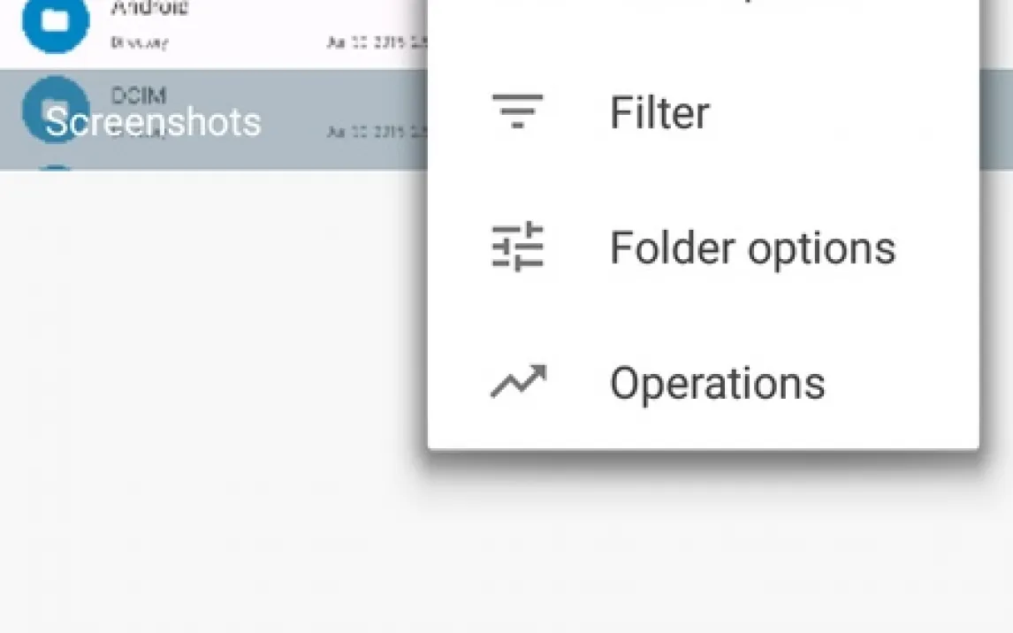The width and height of the screenshot is (1013, 633).
Task: Choose Filter from the popup menu
Action: tap(659, 112)
